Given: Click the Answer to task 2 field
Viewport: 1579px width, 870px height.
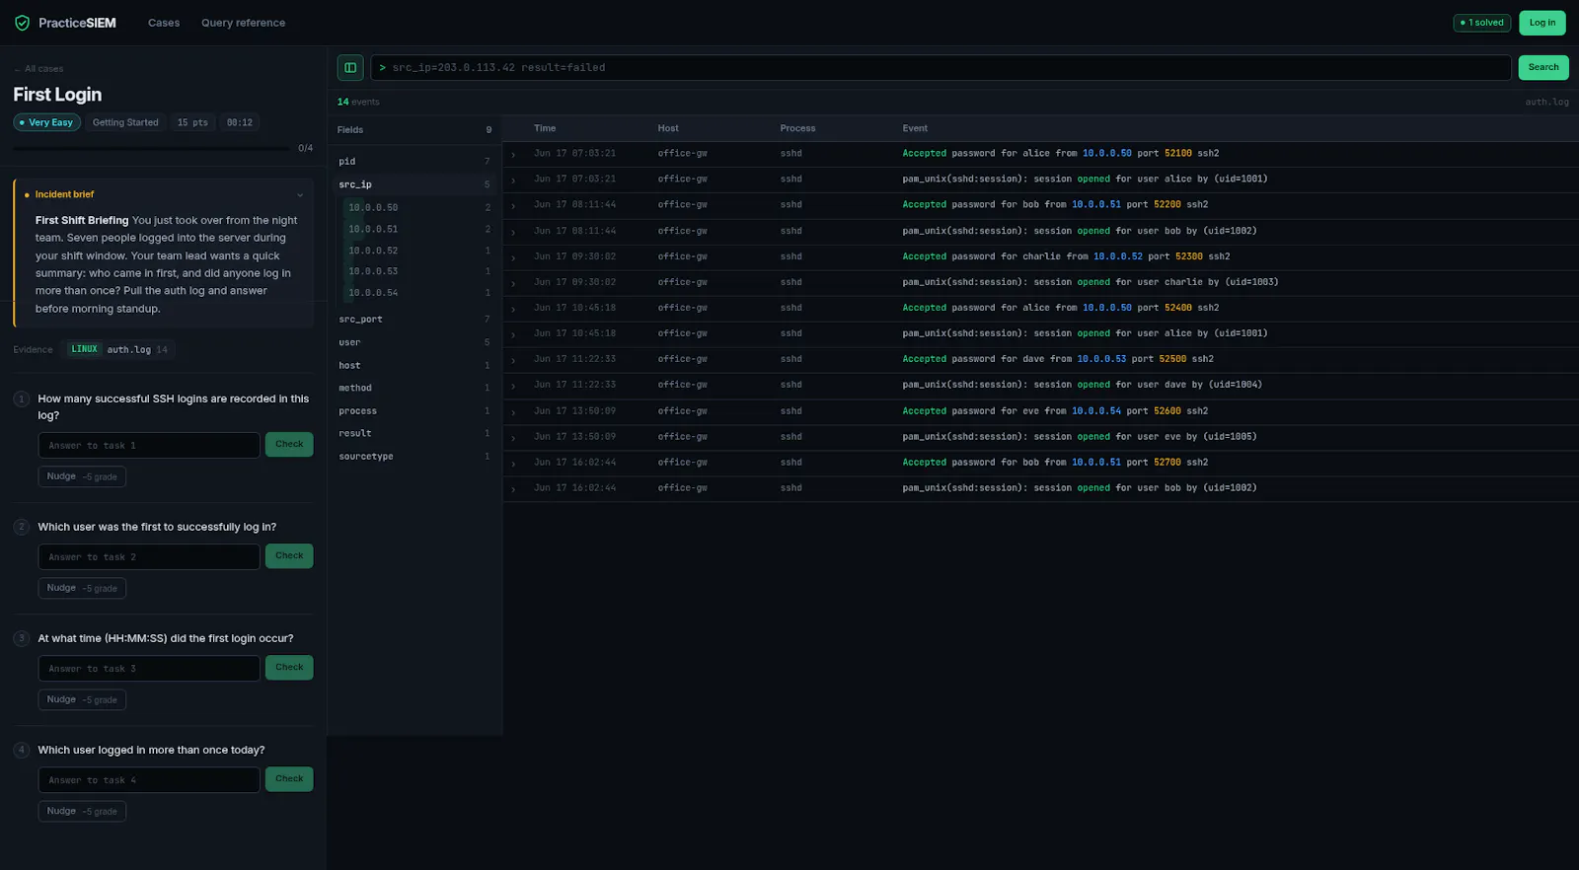Looking at the screenshot, I should tap(149, 556).
